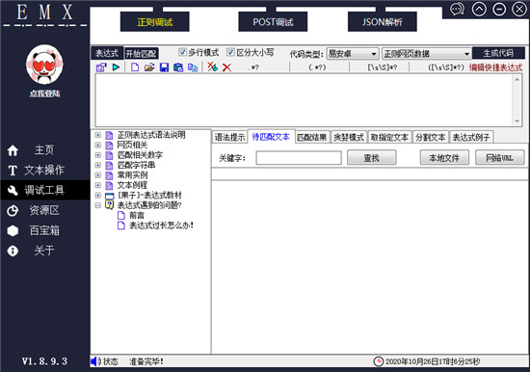
Task: Click the properties icon in expression toolbar
Action: click(101, 67)
